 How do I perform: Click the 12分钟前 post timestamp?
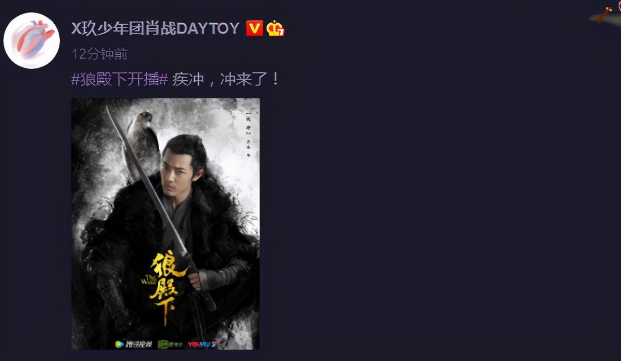pos(99,54)
